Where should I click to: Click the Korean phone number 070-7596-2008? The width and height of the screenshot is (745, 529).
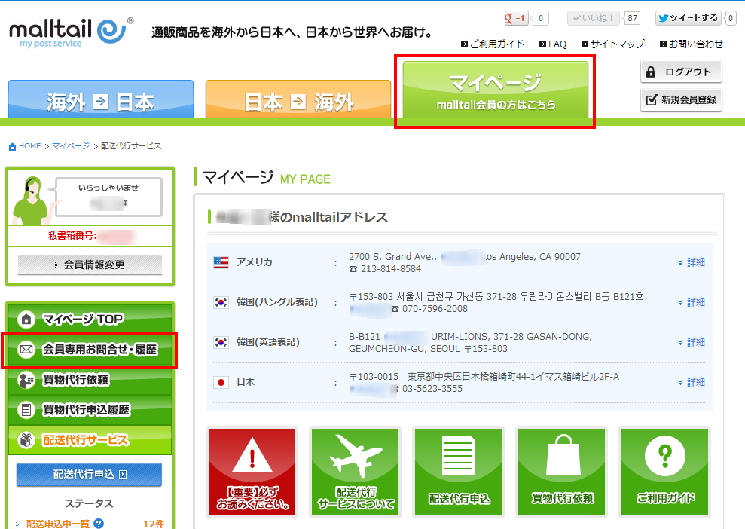click(435, 309)
